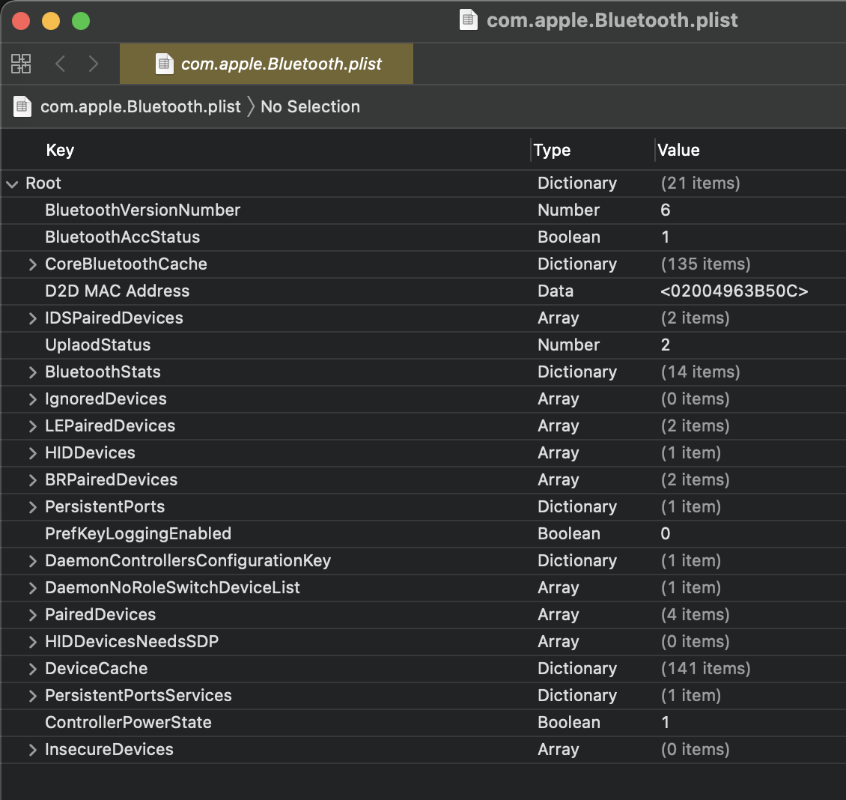Expand the BluetoothStats dictionary
This screenshot has width=846, height=800.
tap(32, 372)
